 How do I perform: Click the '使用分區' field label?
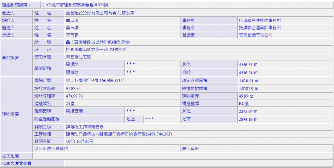pos(43,57)
